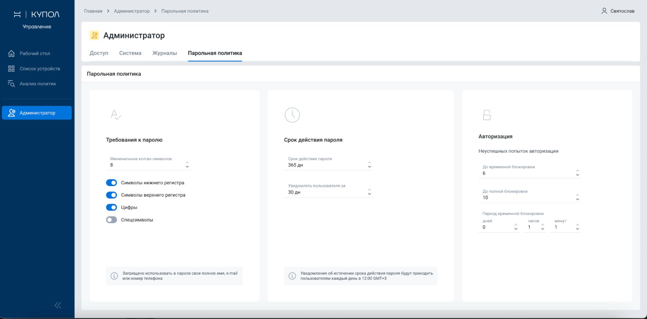Disable Символы нижнего регистра toggle

tap(111, 183)
